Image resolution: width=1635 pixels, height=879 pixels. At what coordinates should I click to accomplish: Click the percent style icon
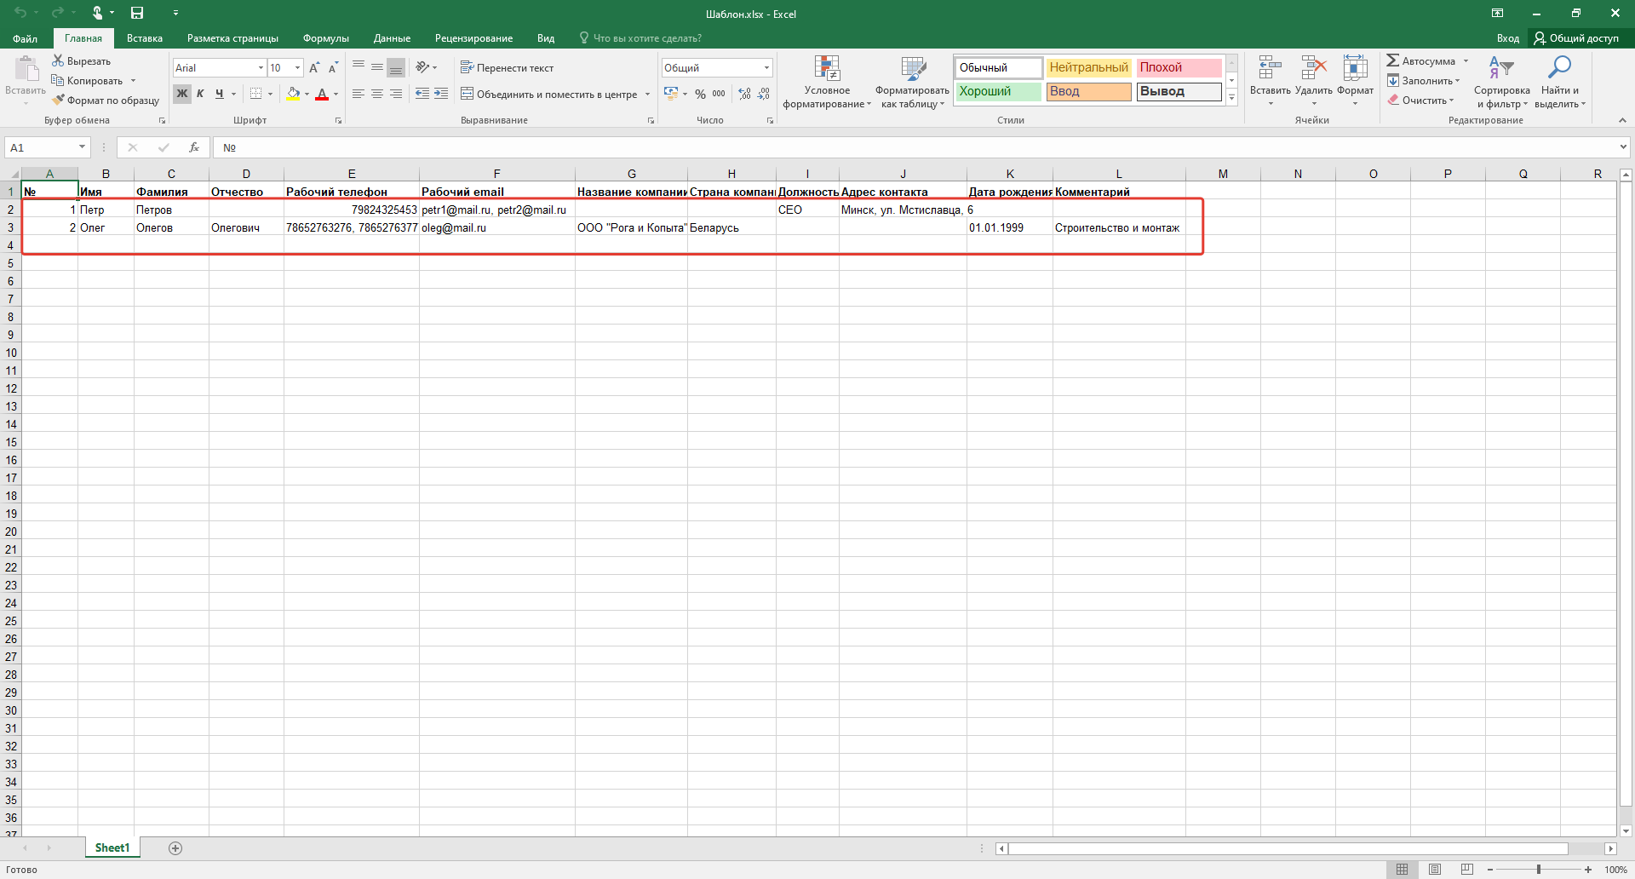pyautogui.click(x=700, y=94)
